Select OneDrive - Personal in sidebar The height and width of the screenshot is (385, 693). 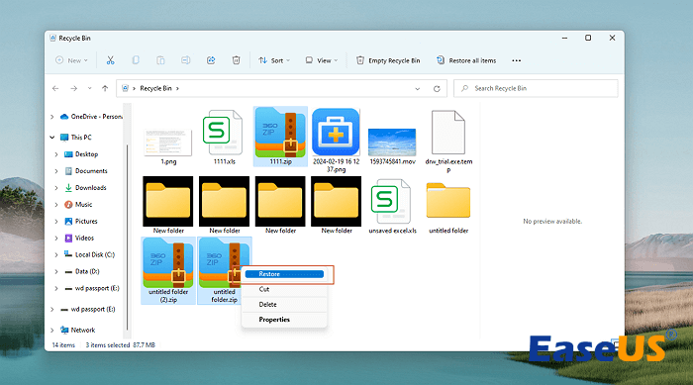pyautogui.click(x=91, y=117)
